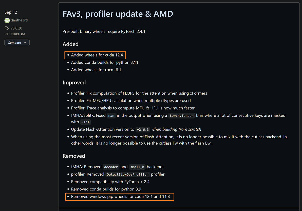Click the highlighted "Added wheels for cuda 12.4" item
The height and width of the screenshot is (211, 302).
97,55
